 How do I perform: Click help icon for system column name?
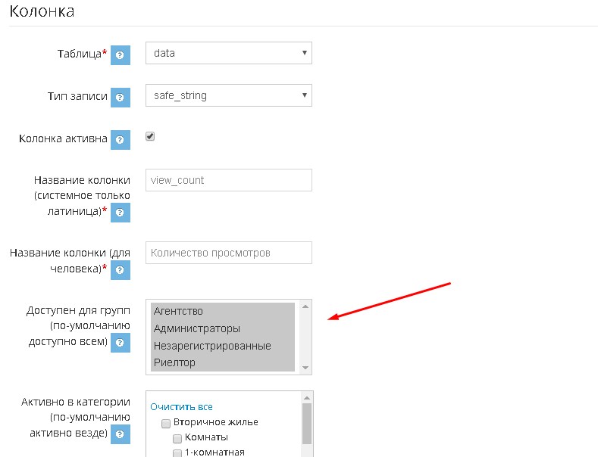coord(121,213)
